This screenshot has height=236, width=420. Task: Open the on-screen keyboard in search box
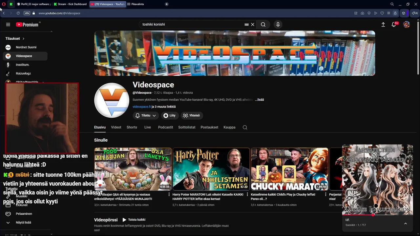[247, 25]
